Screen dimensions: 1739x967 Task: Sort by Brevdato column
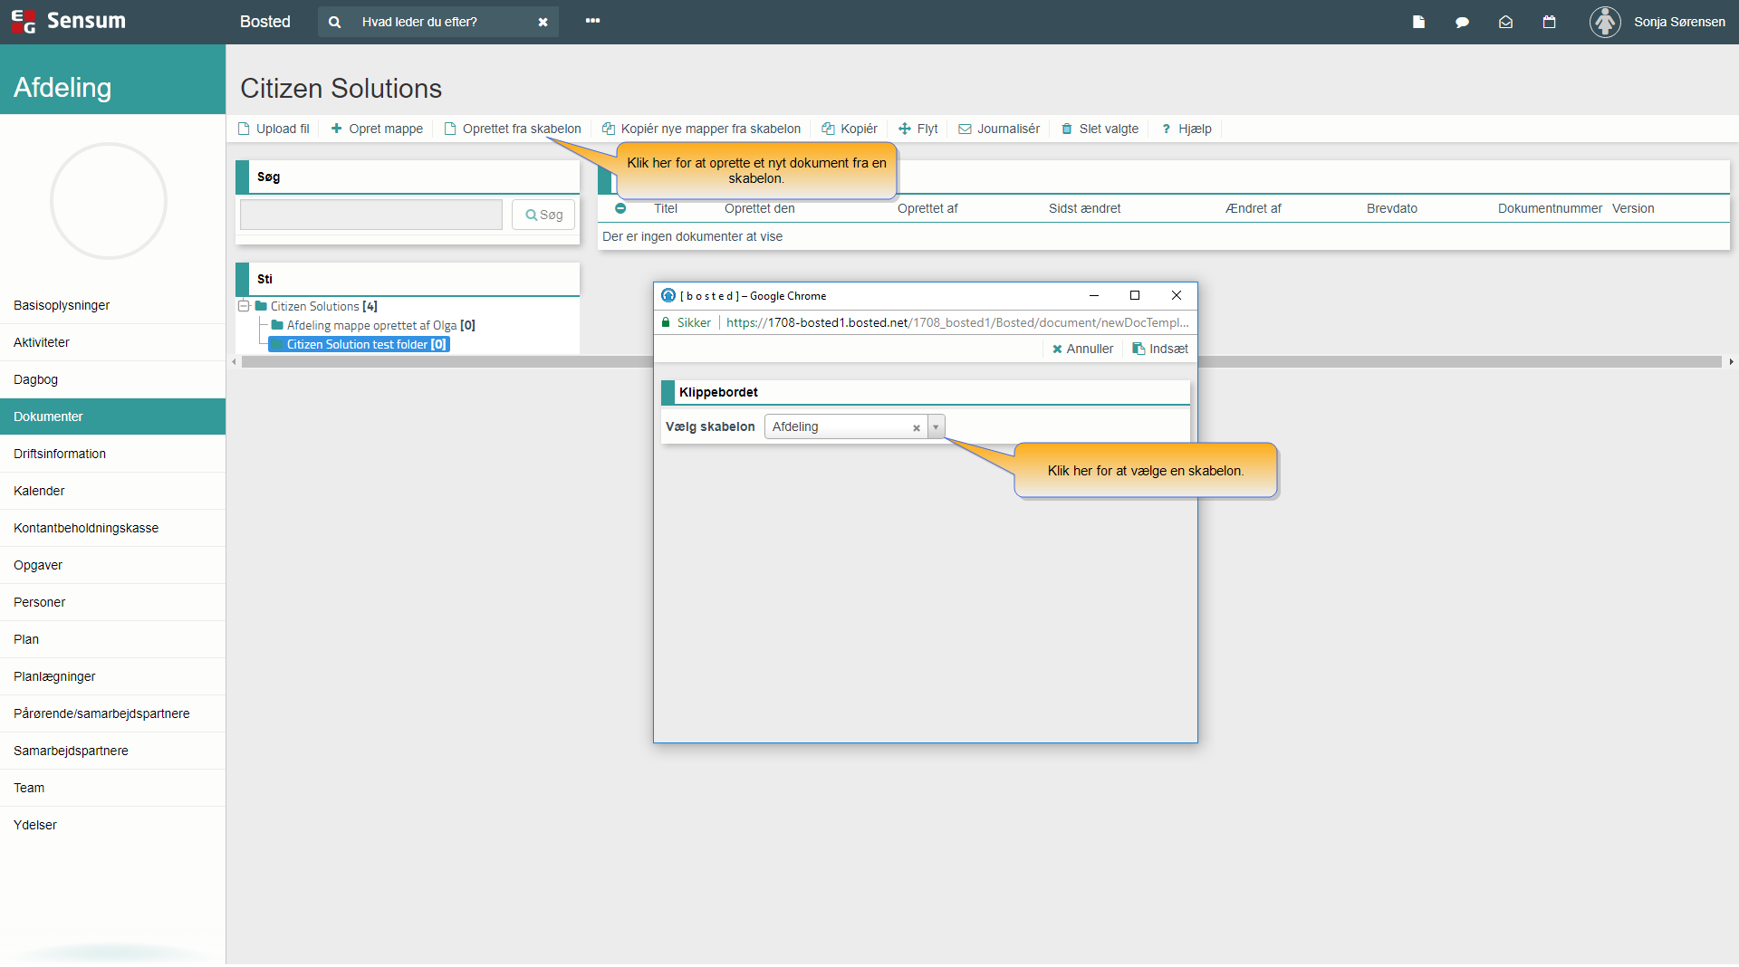click(x=1391, y=208)
